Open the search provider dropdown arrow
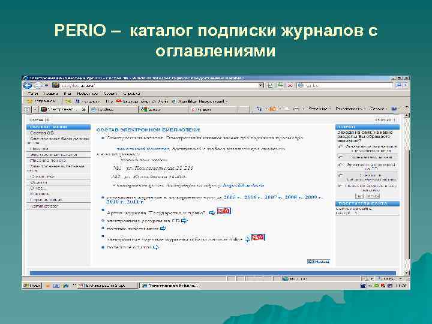This screenshot has width=432, height=324. tap(405, 86)
